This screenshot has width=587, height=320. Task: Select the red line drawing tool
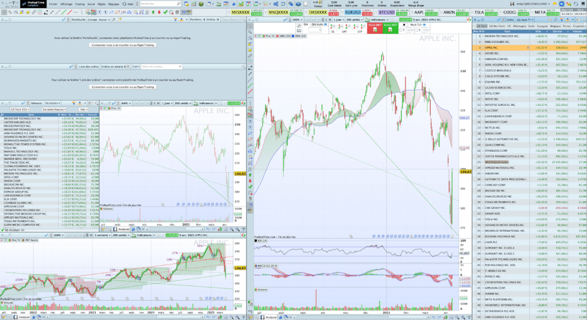[x=70, y=13]
